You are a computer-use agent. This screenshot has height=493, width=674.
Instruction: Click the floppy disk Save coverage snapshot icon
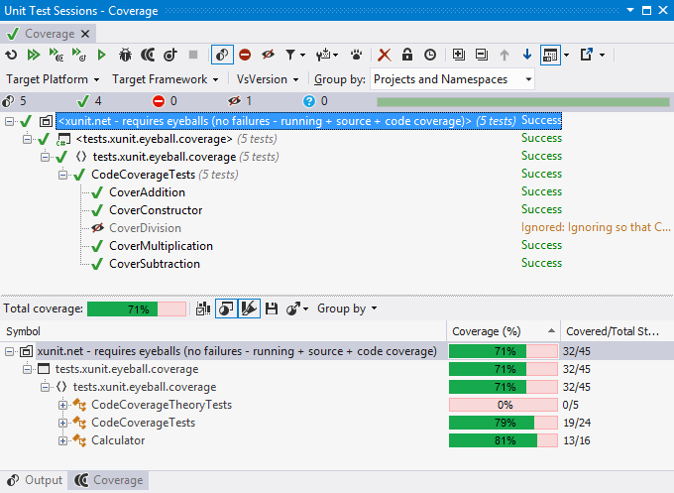pos(271,308)
